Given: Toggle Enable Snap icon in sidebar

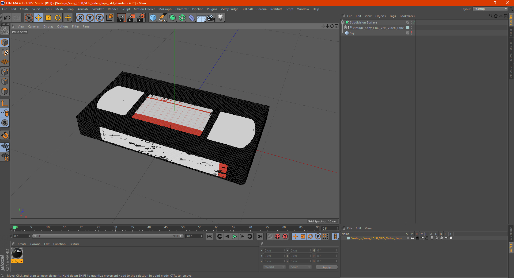Looking at the screenshot, I should [x=5, y=135].
